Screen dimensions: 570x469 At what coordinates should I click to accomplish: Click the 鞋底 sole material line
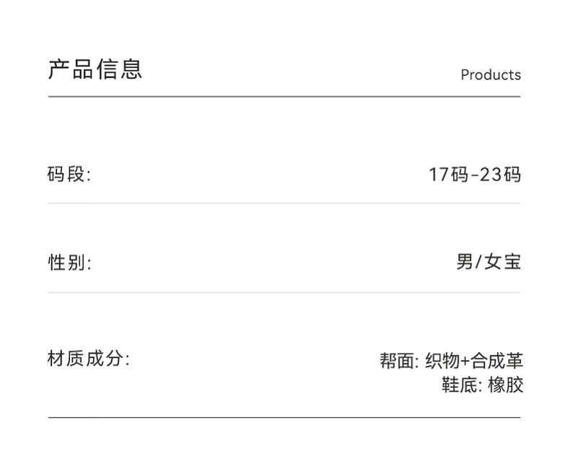(x=482, y=385)
